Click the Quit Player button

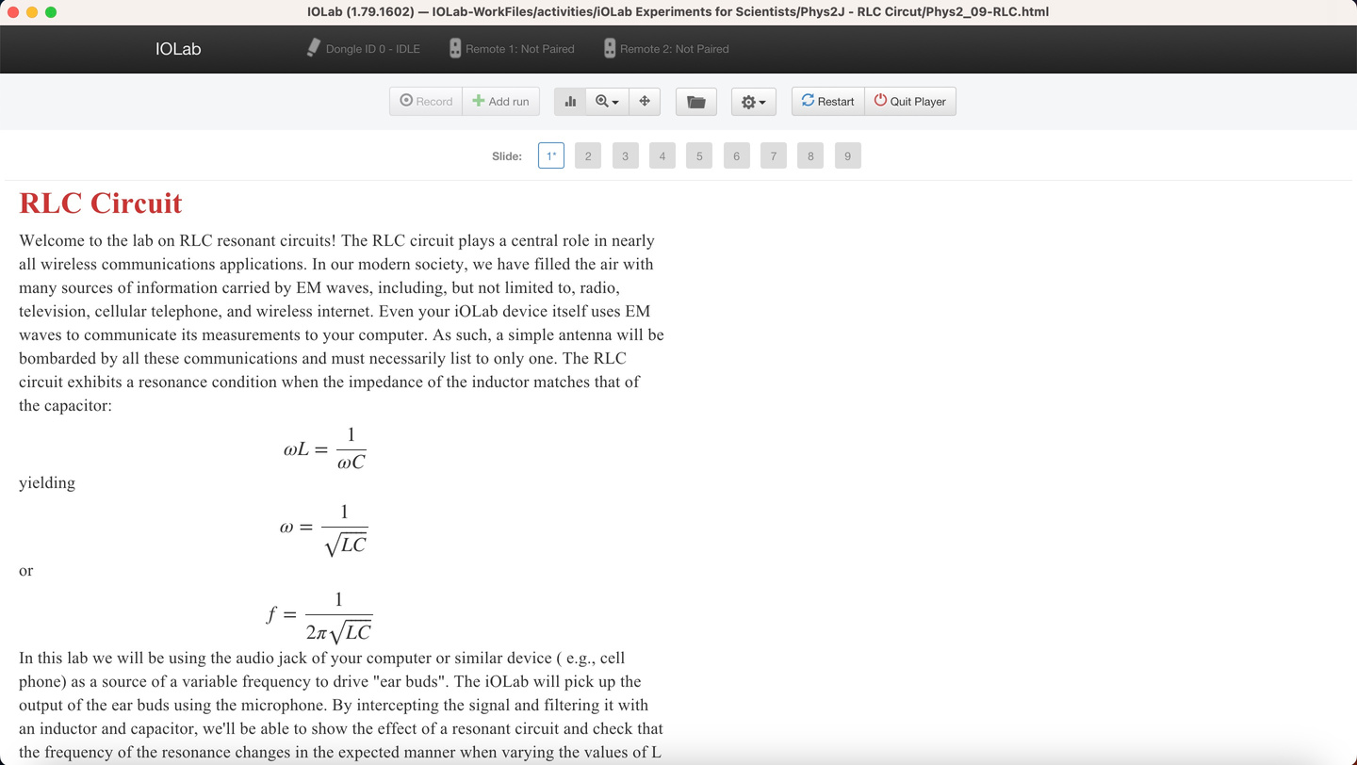tap(910, 102)
